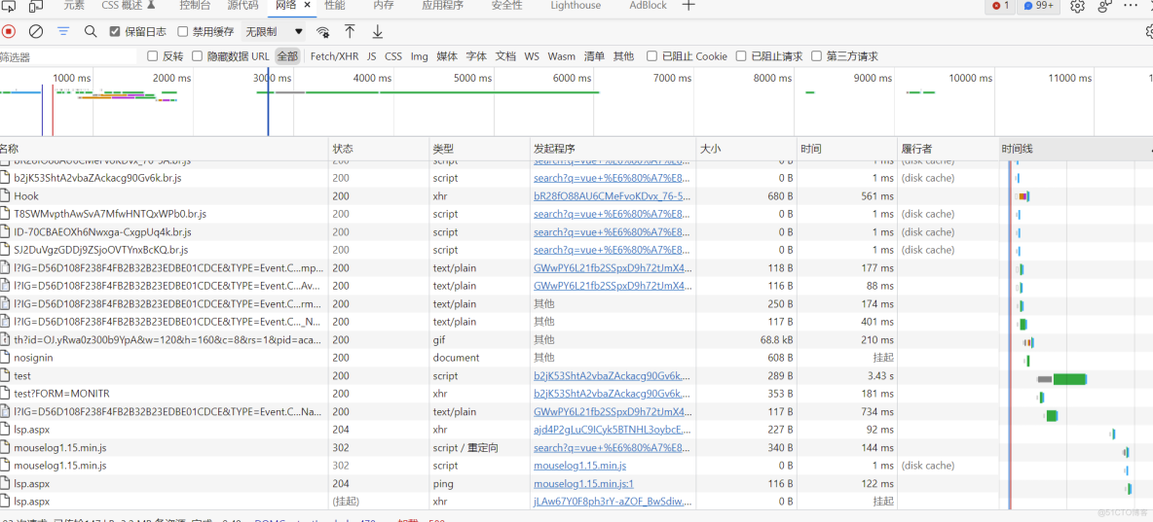Clear the network log
The image size is (1153, 522).
coord(36,31)
